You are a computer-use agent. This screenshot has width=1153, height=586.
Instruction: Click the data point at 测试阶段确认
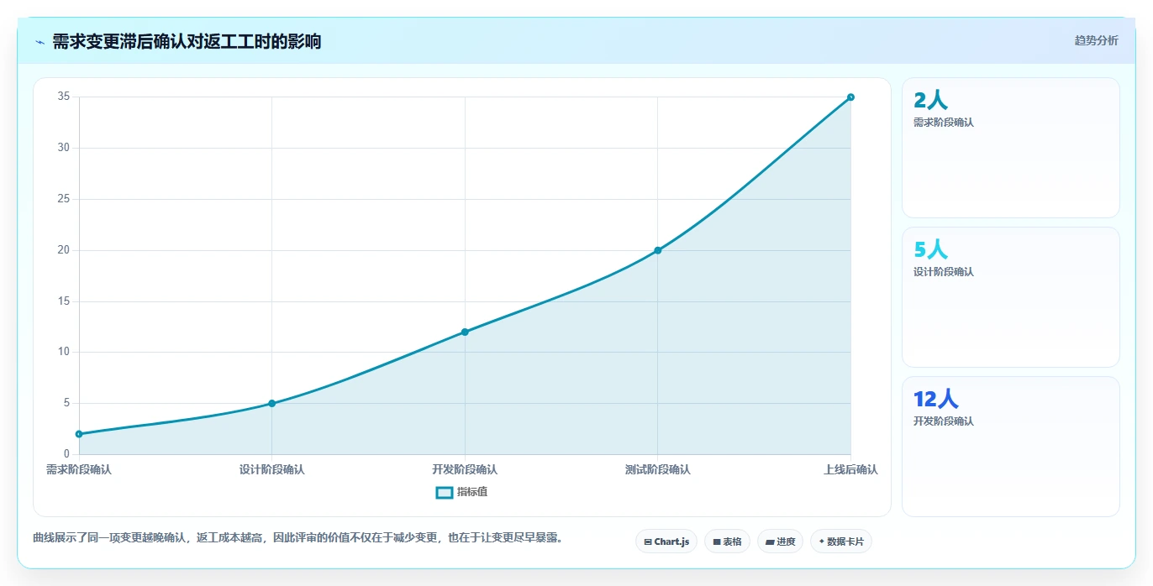(x=657, y=250)
